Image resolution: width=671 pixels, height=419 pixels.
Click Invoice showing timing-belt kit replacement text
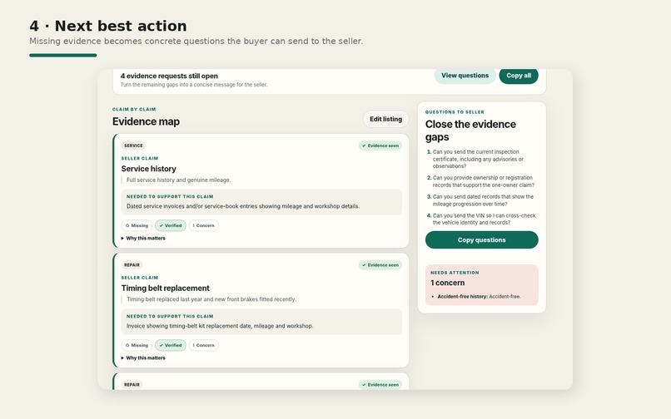point(220,326)
